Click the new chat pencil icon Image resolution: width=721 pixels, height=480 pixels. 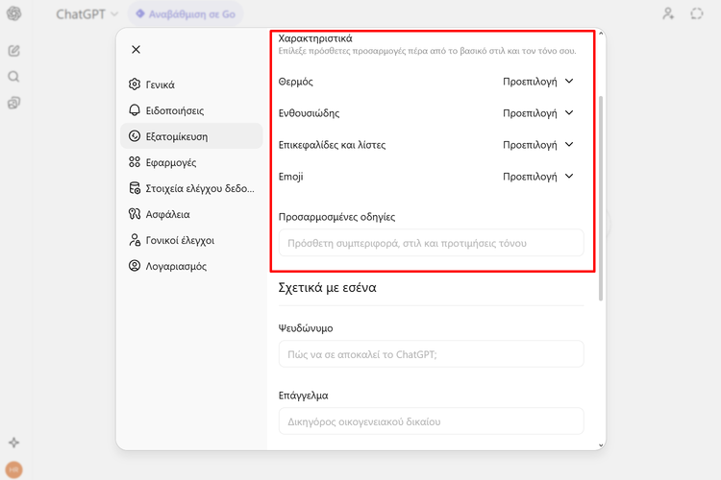point(14,51)
